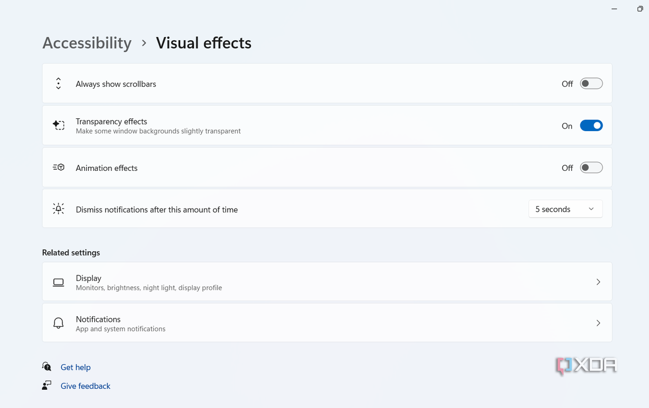Open the Get help link

[75, 367]
